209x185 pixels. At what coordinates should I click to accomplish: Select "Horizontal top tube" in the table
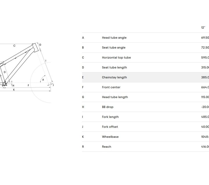[x=116, y=57]
